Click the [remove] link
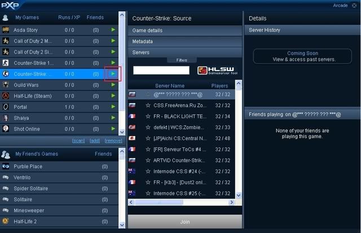Viewport: 361px width, 233px height. point(113,140)
